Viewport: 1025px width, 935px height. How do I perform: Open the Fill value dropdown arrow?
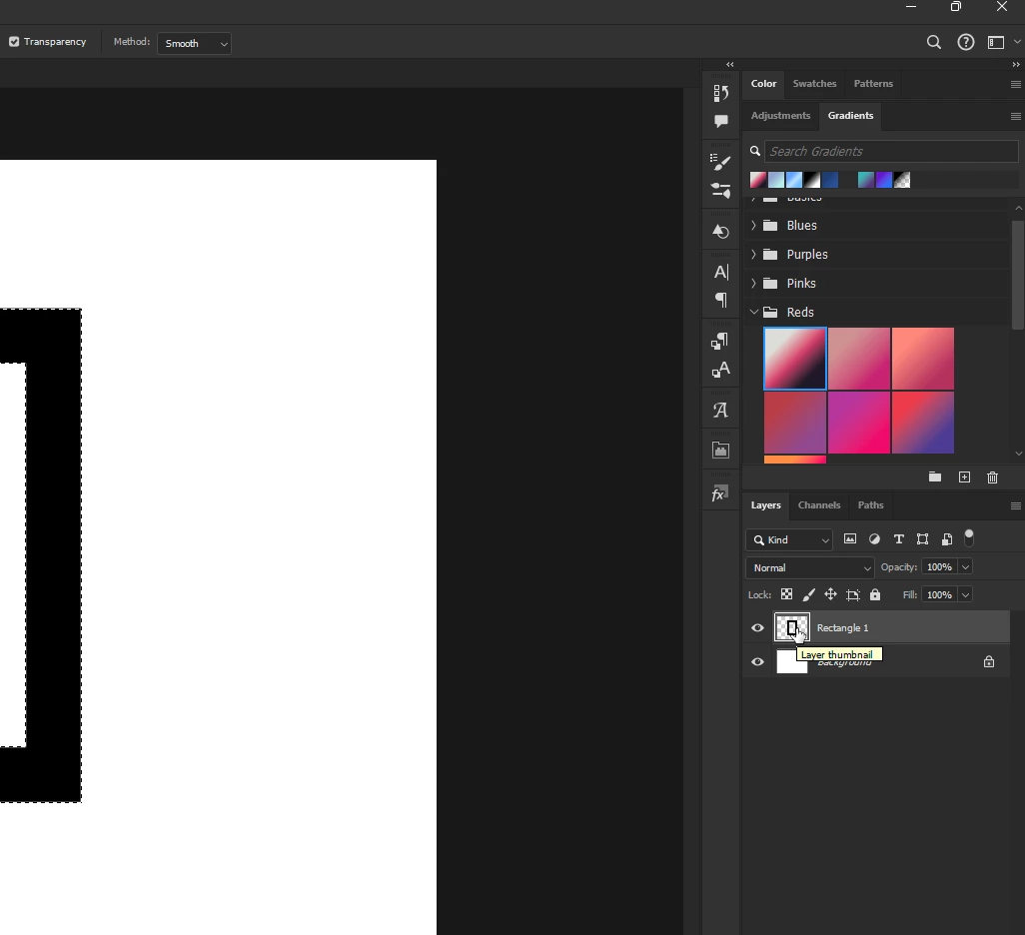(x=965, y=594)
